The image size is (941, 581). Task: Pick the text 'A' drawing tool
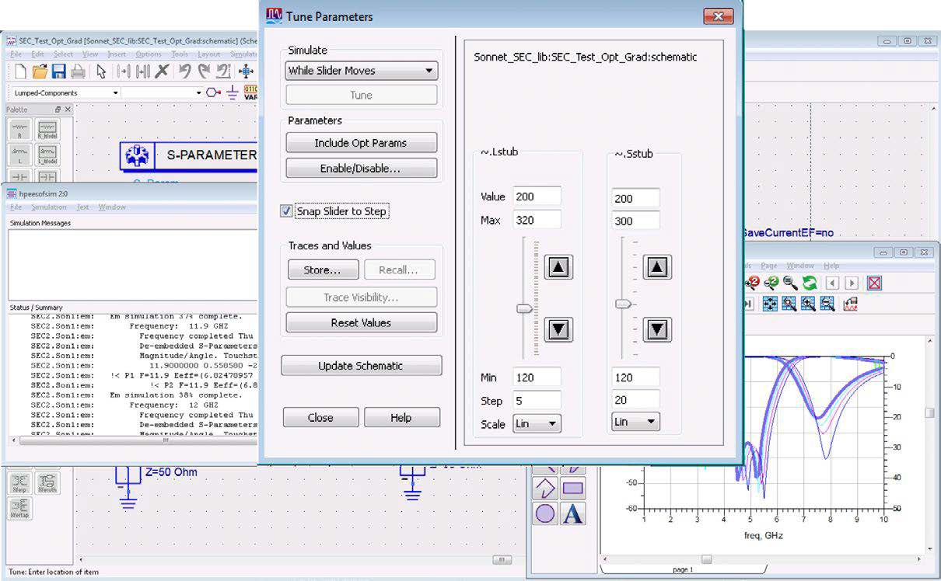pos(572,514)
